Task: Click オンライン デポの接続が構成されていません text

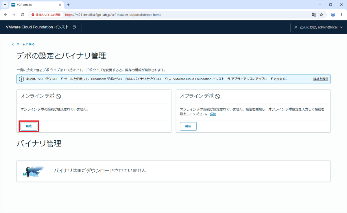Action: click(54, 110)
